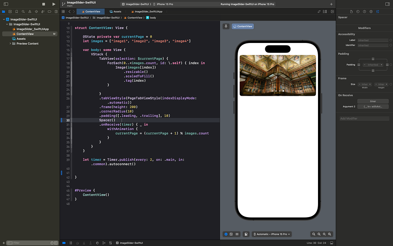
Task: Disable the breakpoint on line 30
Action: [61, 120]
